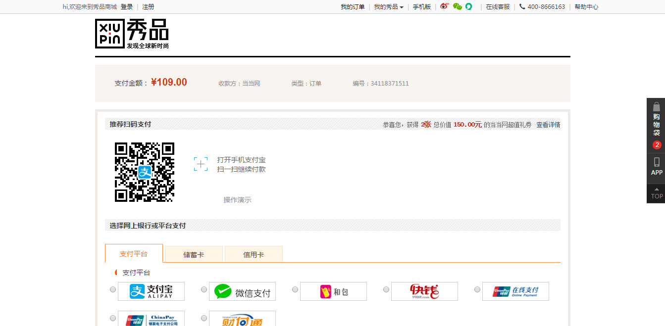665x326 pixels.
Task: Open 我的订单 in the top bar
Action: (x=353, y=7)
